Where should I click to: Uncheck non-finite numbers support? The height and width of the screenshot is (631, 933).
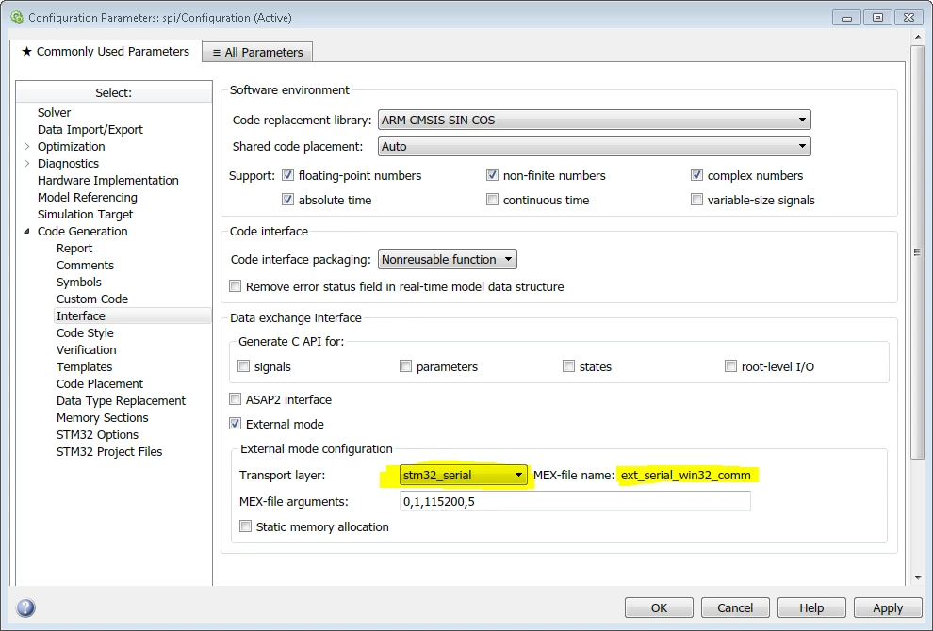point(492,175)
